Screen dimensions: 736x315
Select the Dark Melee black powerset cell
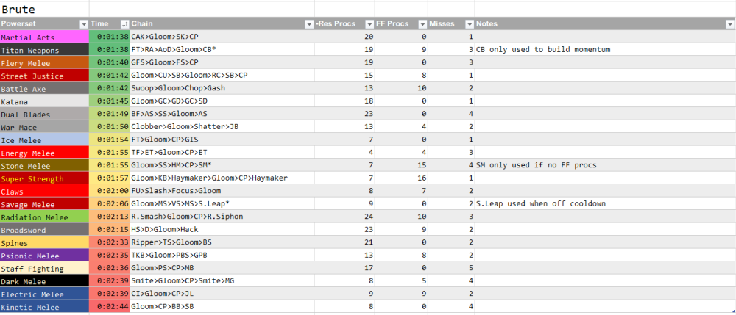44,281
